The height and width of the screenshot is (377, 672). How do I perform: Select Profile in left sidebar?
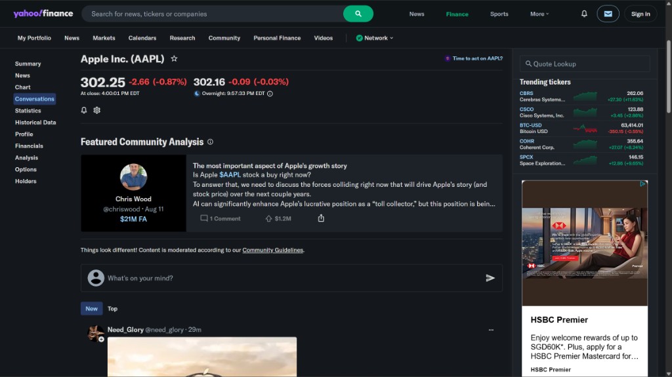24,134
